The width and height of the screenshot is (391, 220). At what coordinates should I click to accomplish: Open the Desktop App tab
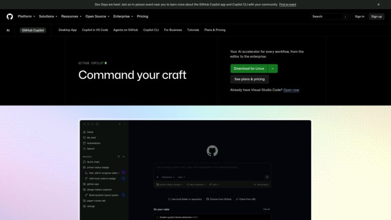(x=68, y=30)
